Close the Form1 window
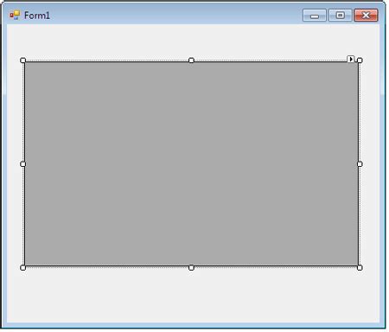Screen dimensions: 389x332 pos(366,16)
